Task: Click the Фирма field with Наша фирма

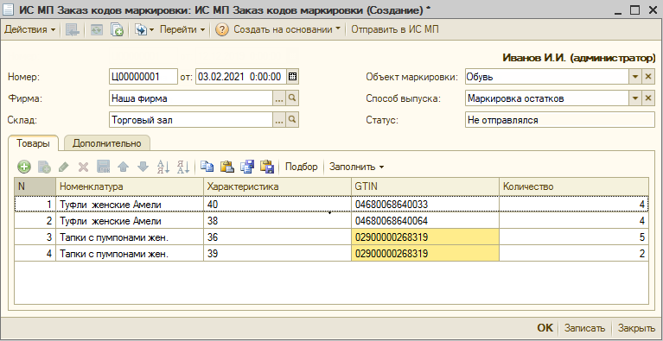Action: [x=191, y=98]
